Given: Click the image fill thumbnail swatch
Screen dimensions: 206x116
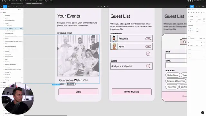Looking at the screenshot, I should click(x=189, y=45).
